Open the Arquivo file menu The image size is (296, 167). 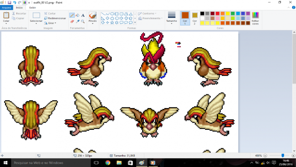6,8
